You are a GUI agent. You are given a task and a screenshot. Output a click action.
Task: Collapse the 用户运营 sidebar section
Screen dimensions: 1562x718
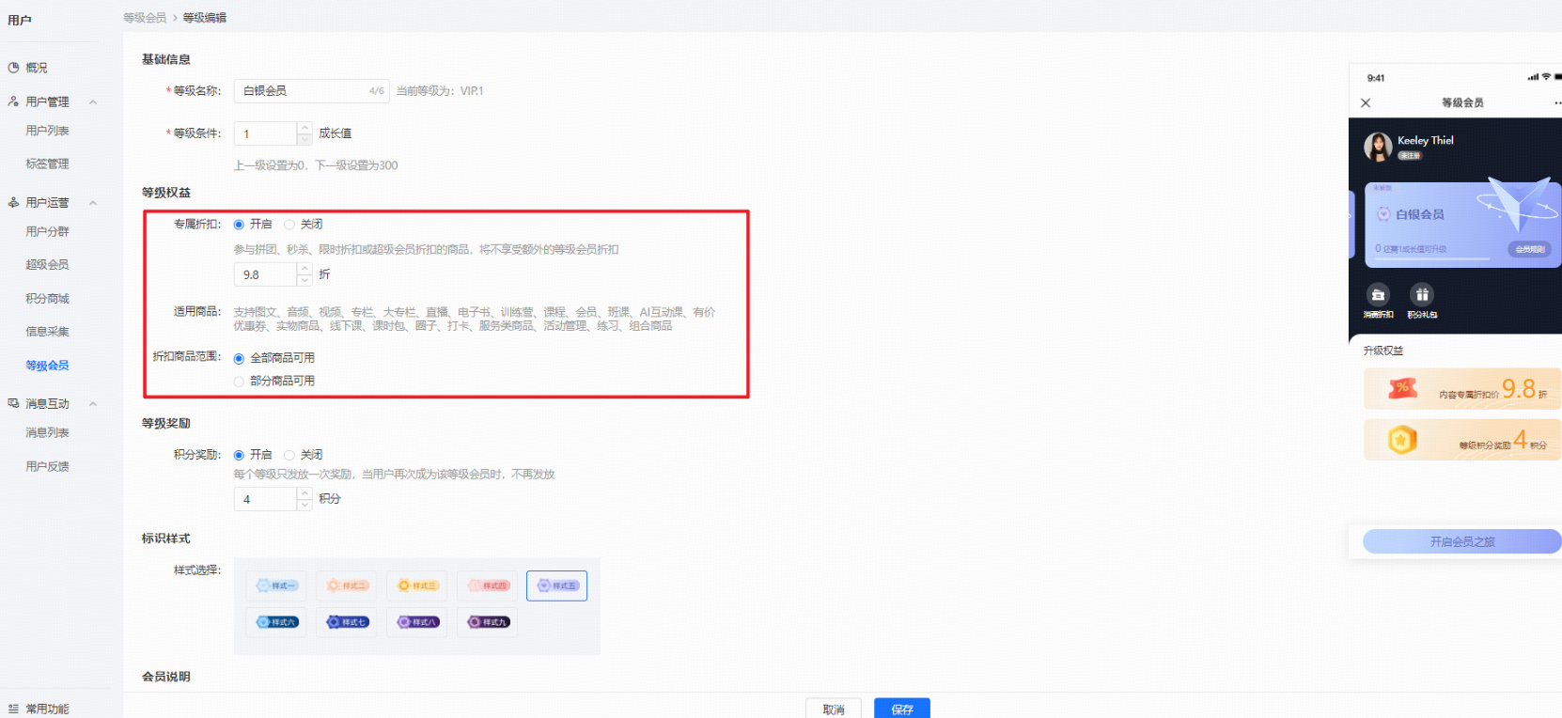(x=93, y=203)
